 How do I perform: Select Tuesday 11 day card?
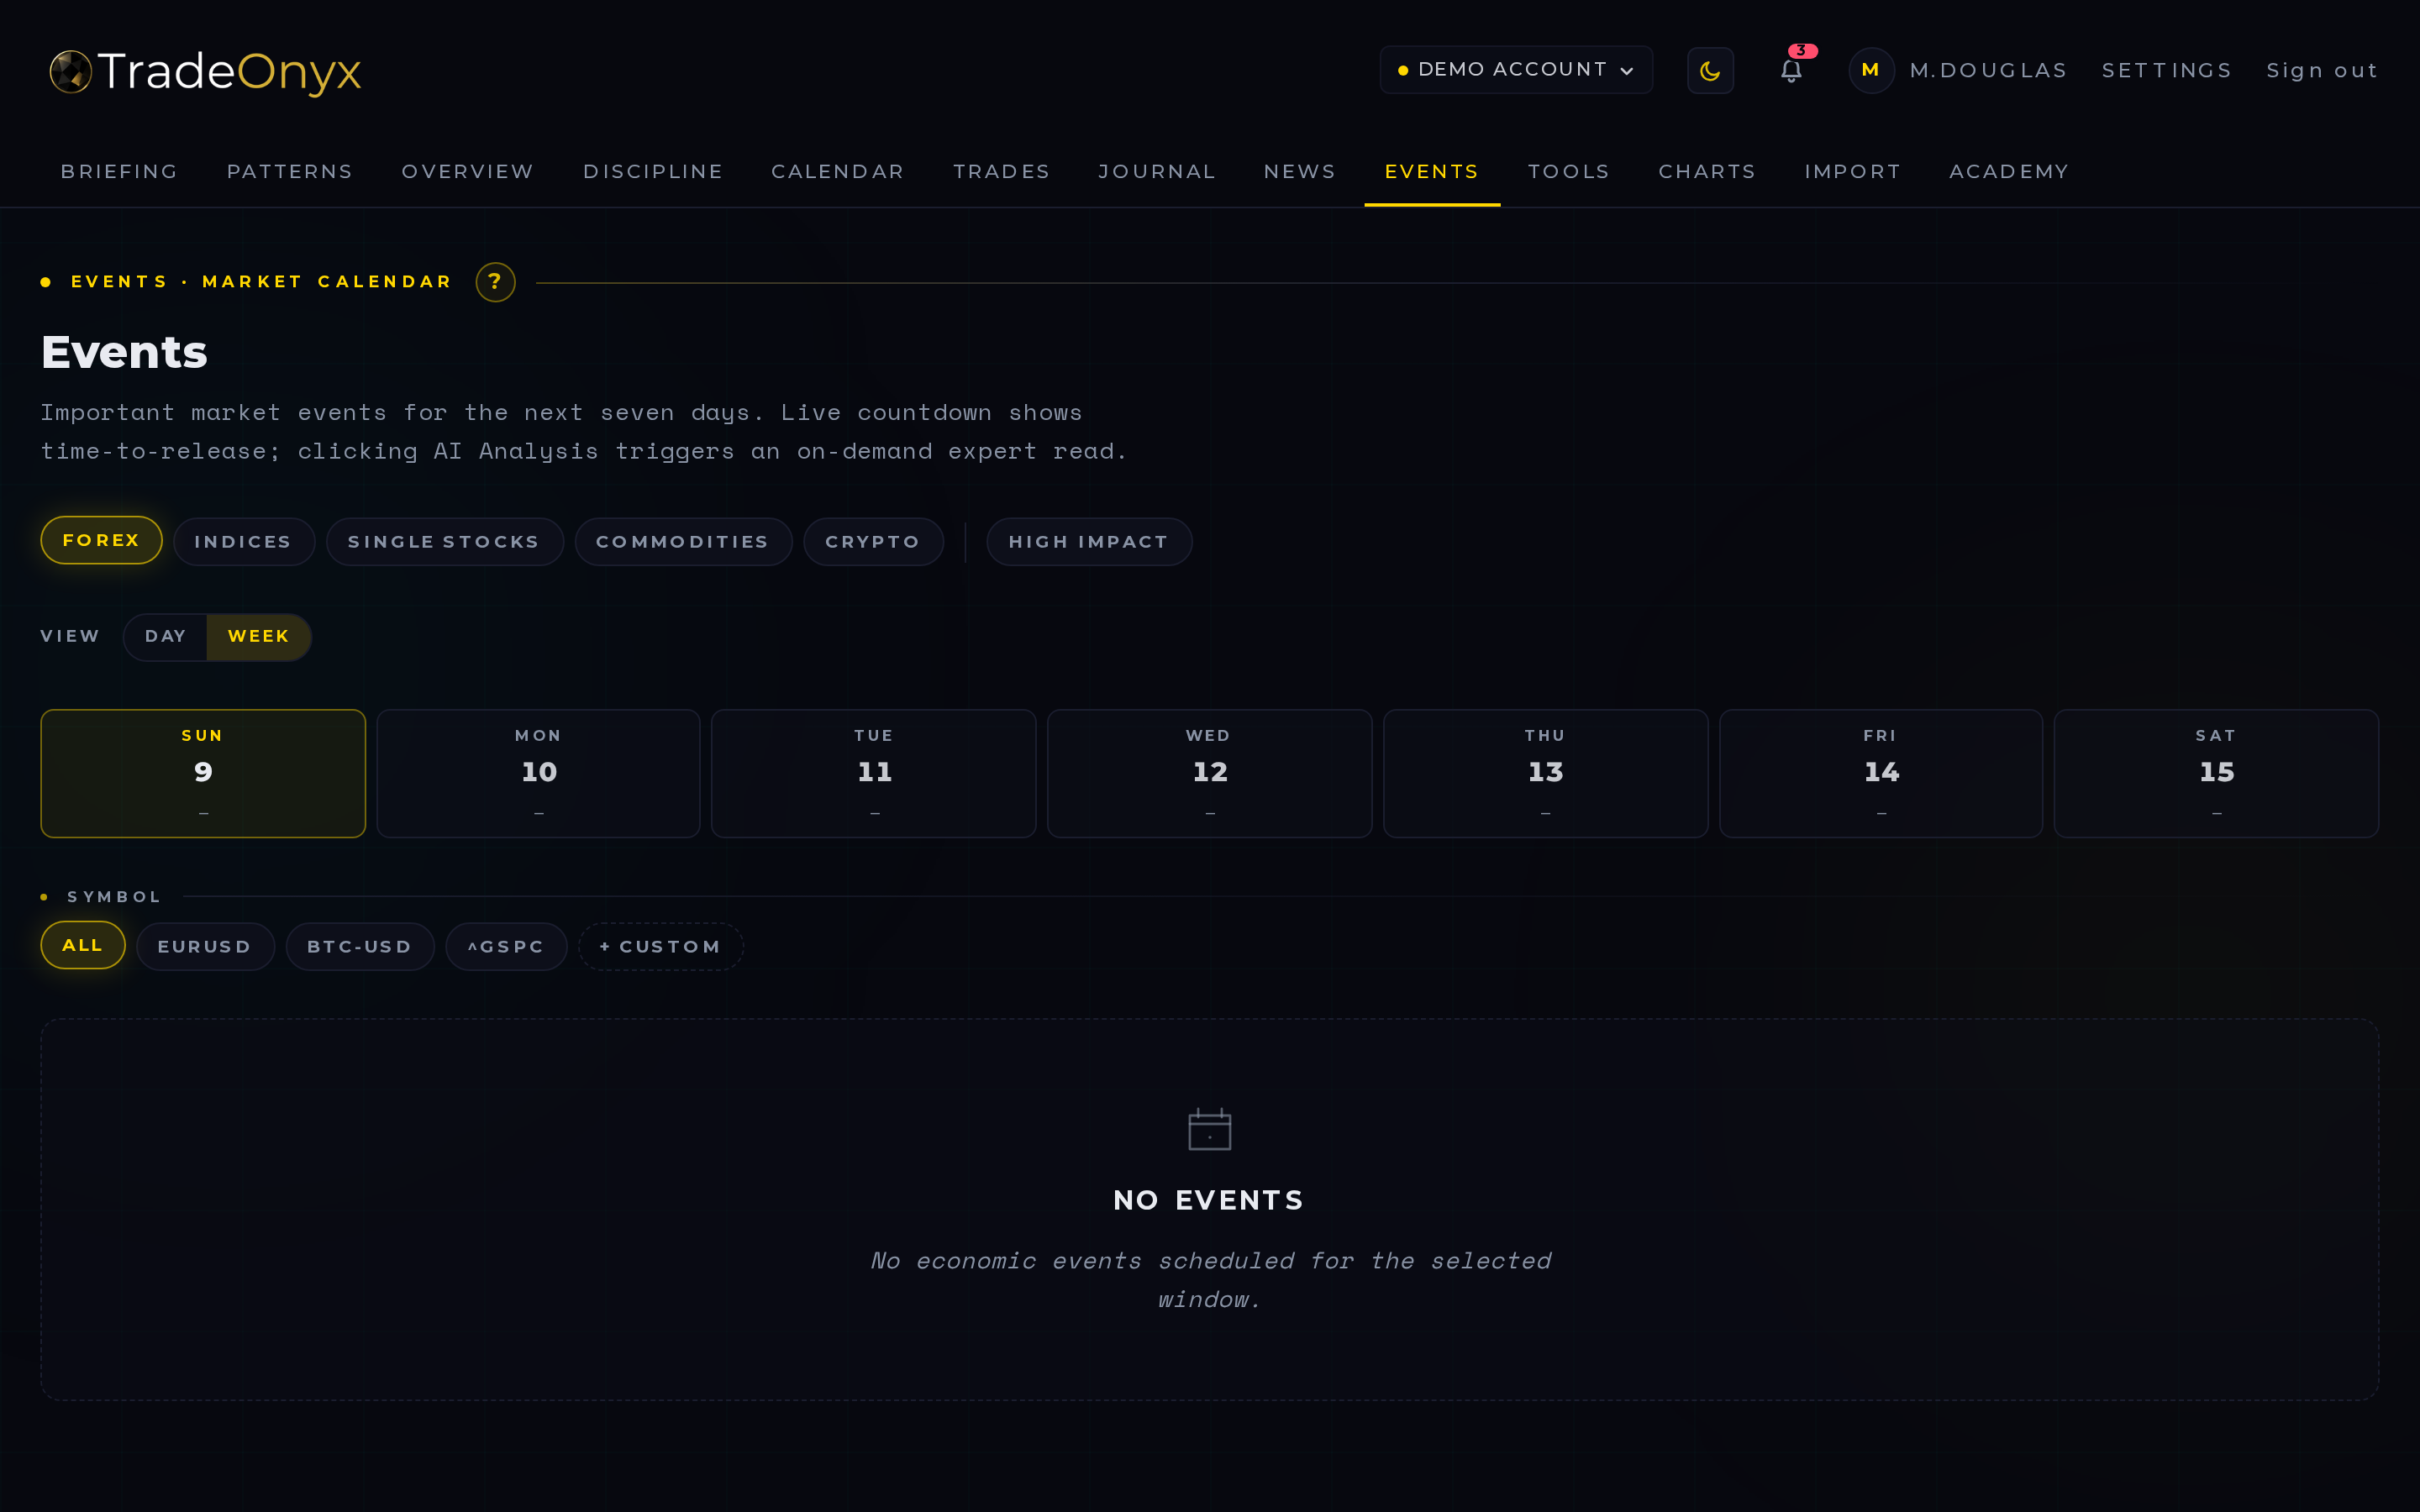[873, 773]
